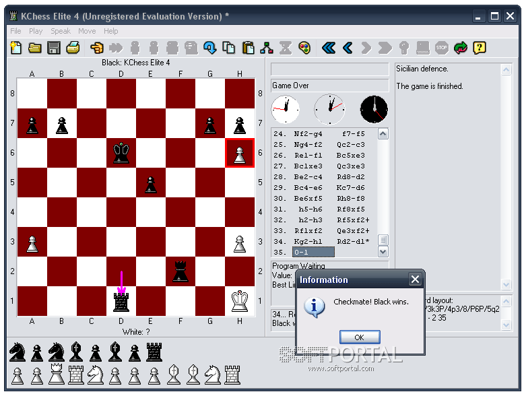Open the Move menu
This screenshot has width=524, height=394.
tap(87, 31)
